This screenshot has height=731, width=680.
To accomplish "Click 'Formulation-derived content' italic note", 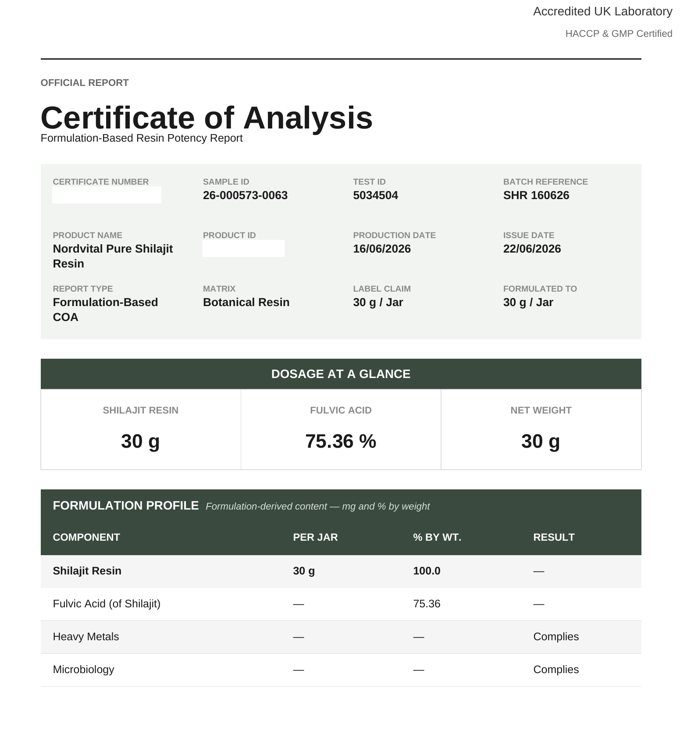I will (317, 506).
